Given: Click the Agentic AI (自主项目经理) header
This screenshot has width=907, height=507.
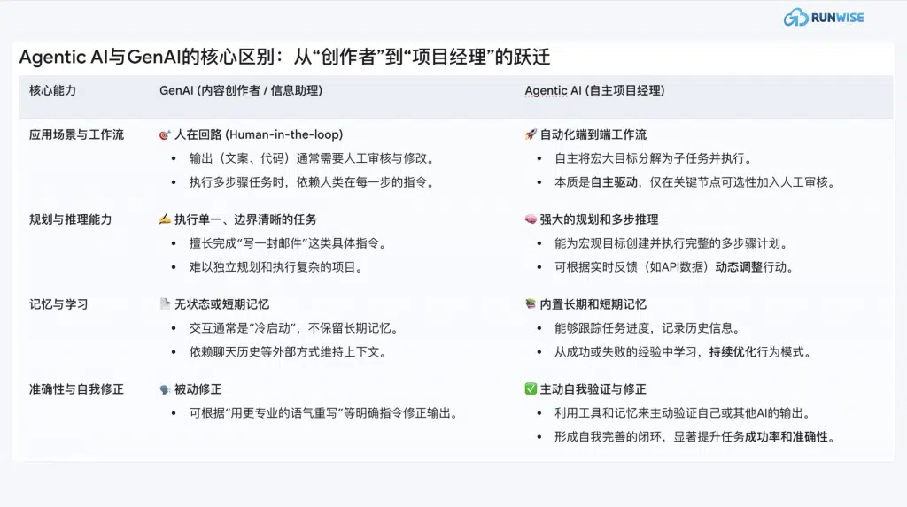Looking at the screenshot, I should (594, 91).
